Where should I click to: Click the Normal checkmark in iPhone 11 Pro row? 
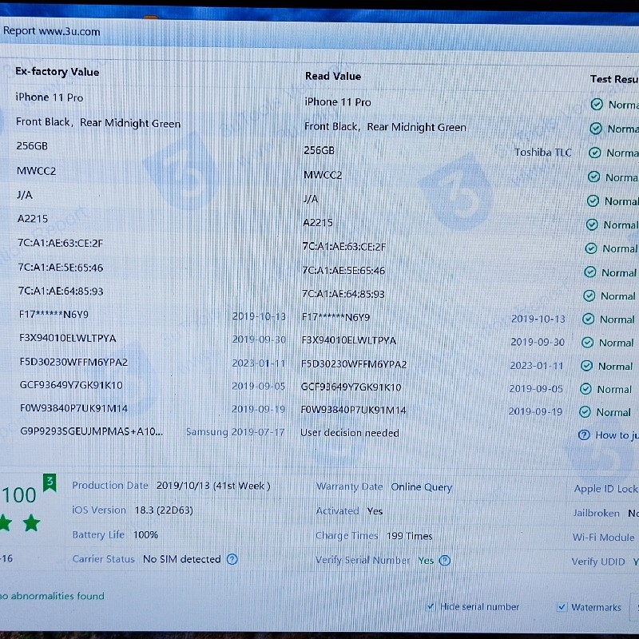(597, 105)
